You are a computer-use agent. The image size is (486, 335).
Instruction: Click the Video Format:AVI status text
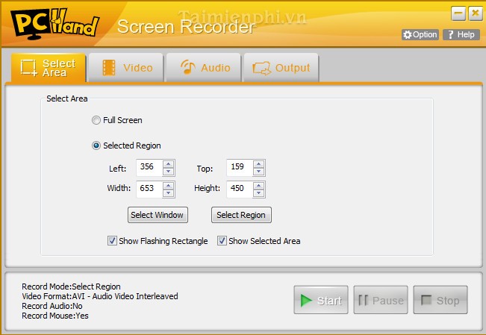click(x=100, y=296)
